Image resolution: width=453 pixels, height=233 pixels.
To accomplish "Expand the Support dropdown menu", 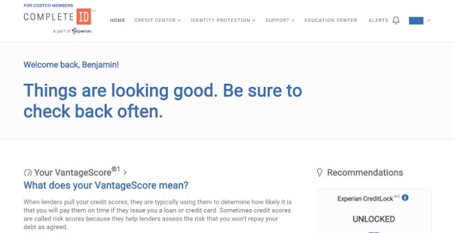I will point(280,21).
